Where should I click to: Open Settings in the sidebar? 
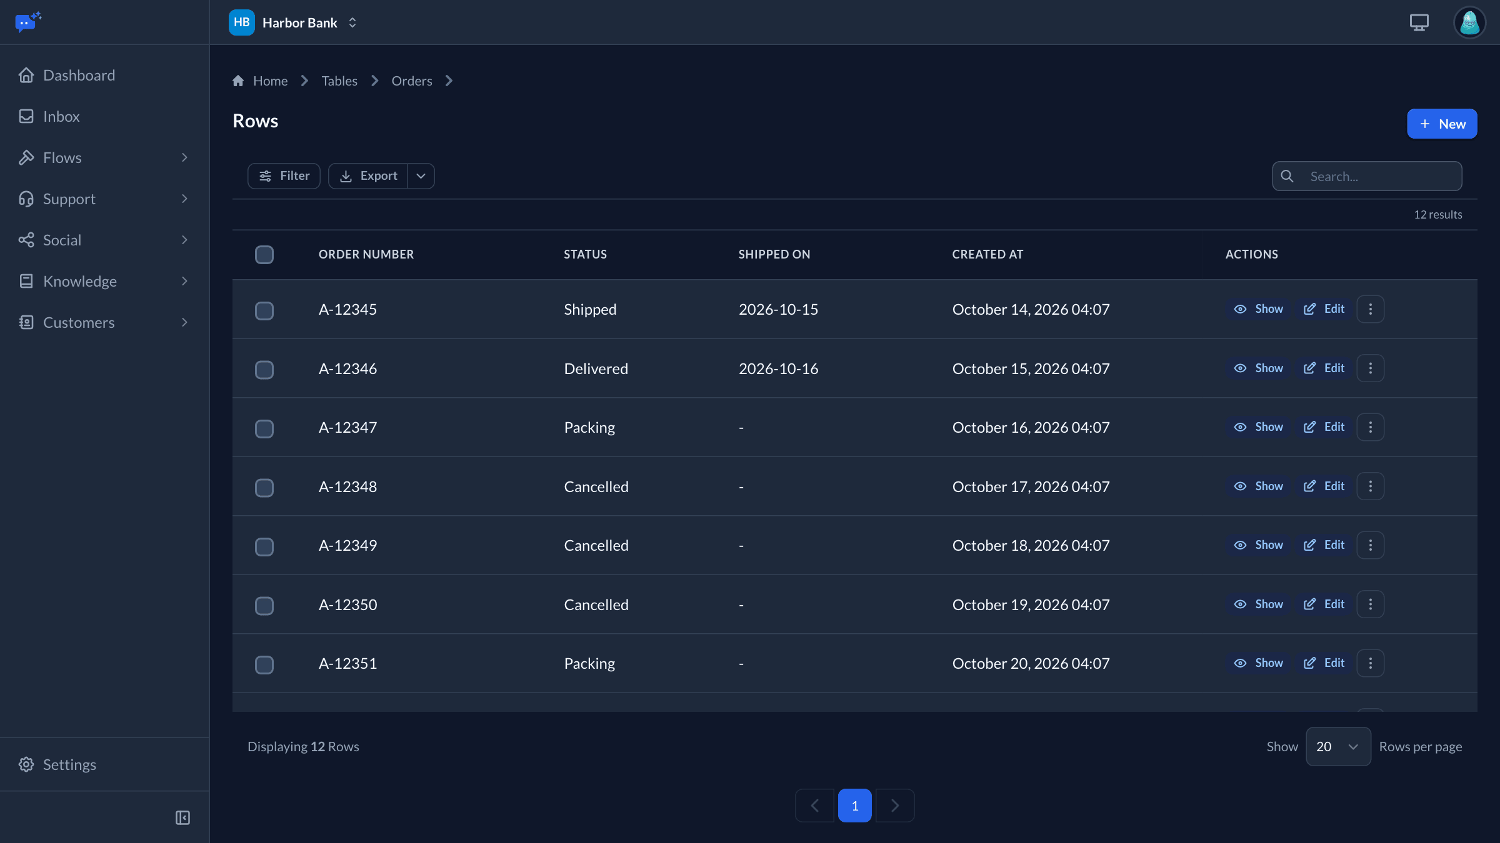(104, 764)
